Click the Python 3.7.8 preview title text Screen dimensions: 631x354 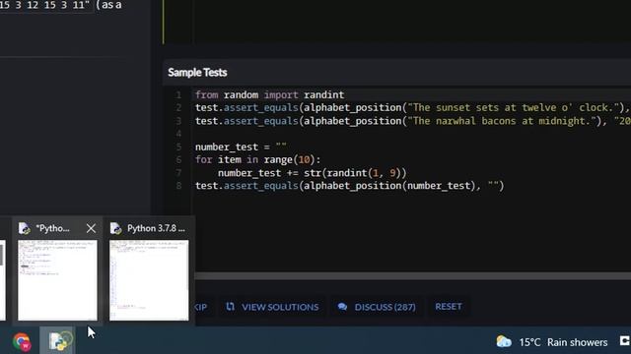point(156,228)
